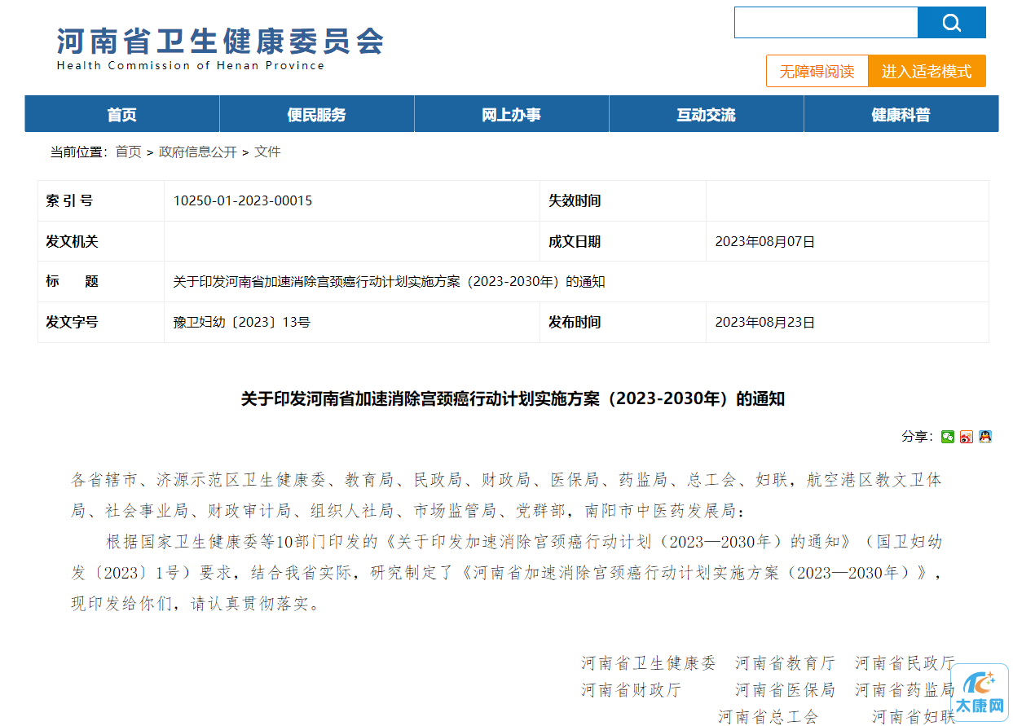This screenshot has width=1013, height=726.
Task: Share the article via Weibo icon
Action: [966, 437]
